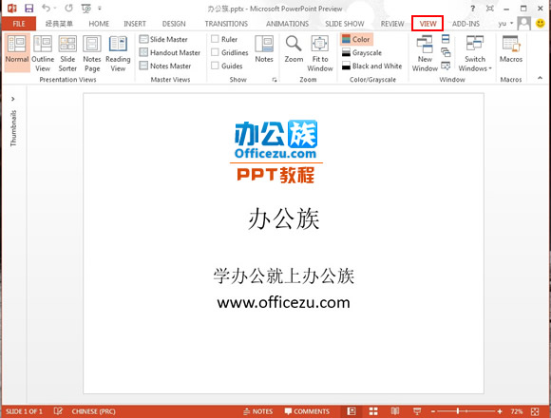
Task: Enable the Gridlines checkbox
Action: 215,52
